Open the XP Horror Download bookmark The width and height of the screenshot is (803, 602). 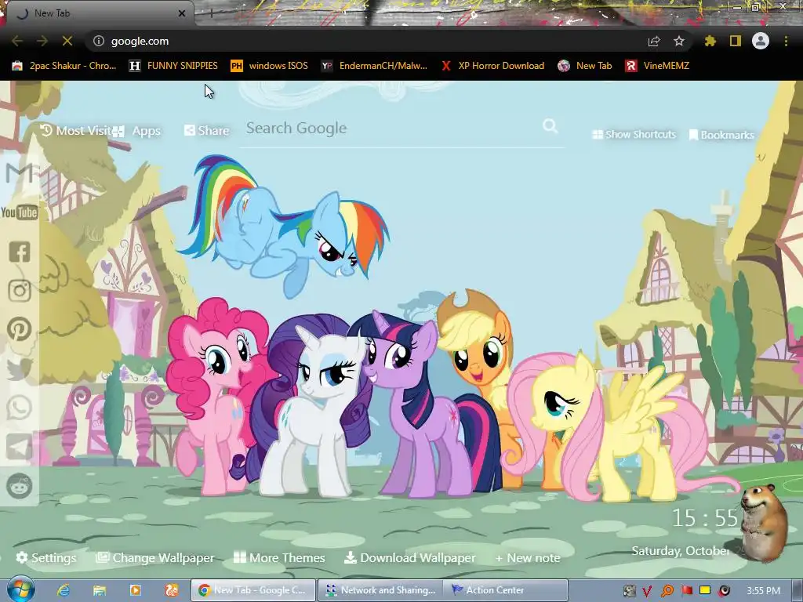[492, 66]
